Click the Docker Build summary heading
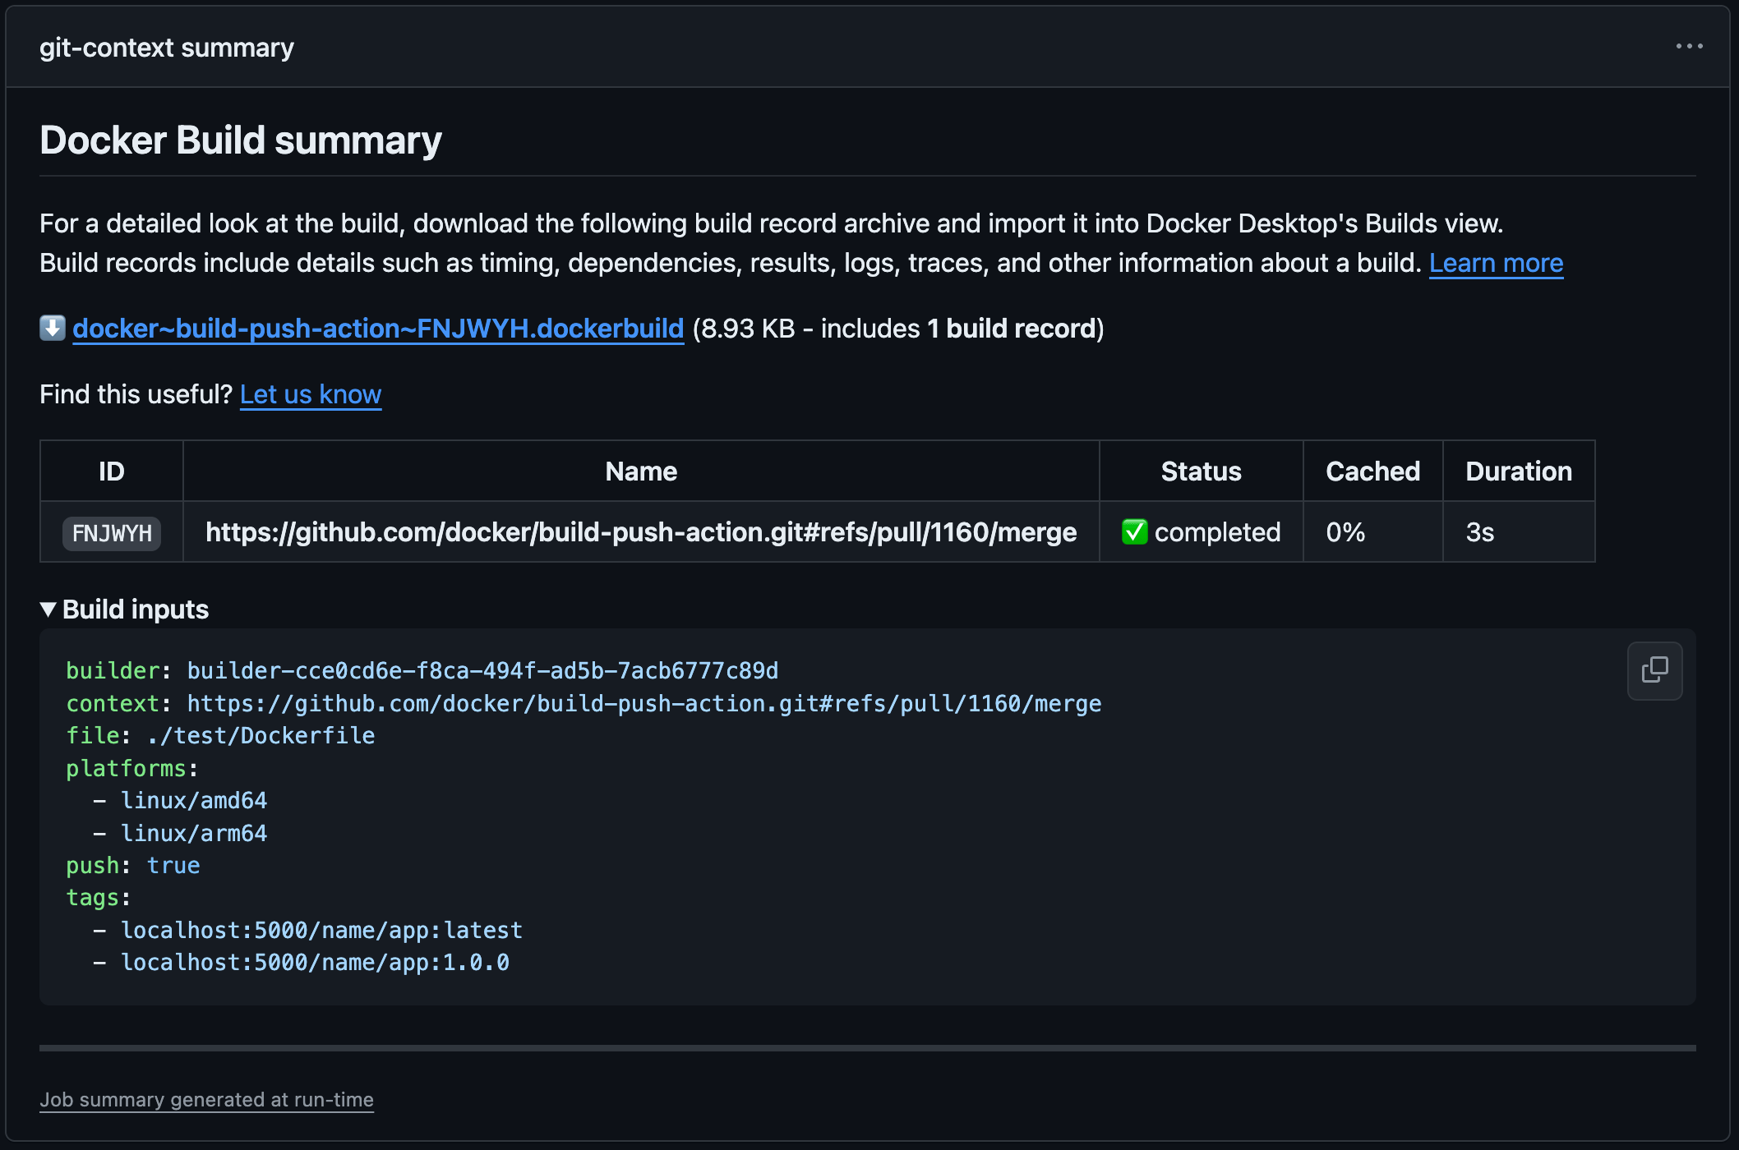The image size is (1739, 1150). coord(241,140)
